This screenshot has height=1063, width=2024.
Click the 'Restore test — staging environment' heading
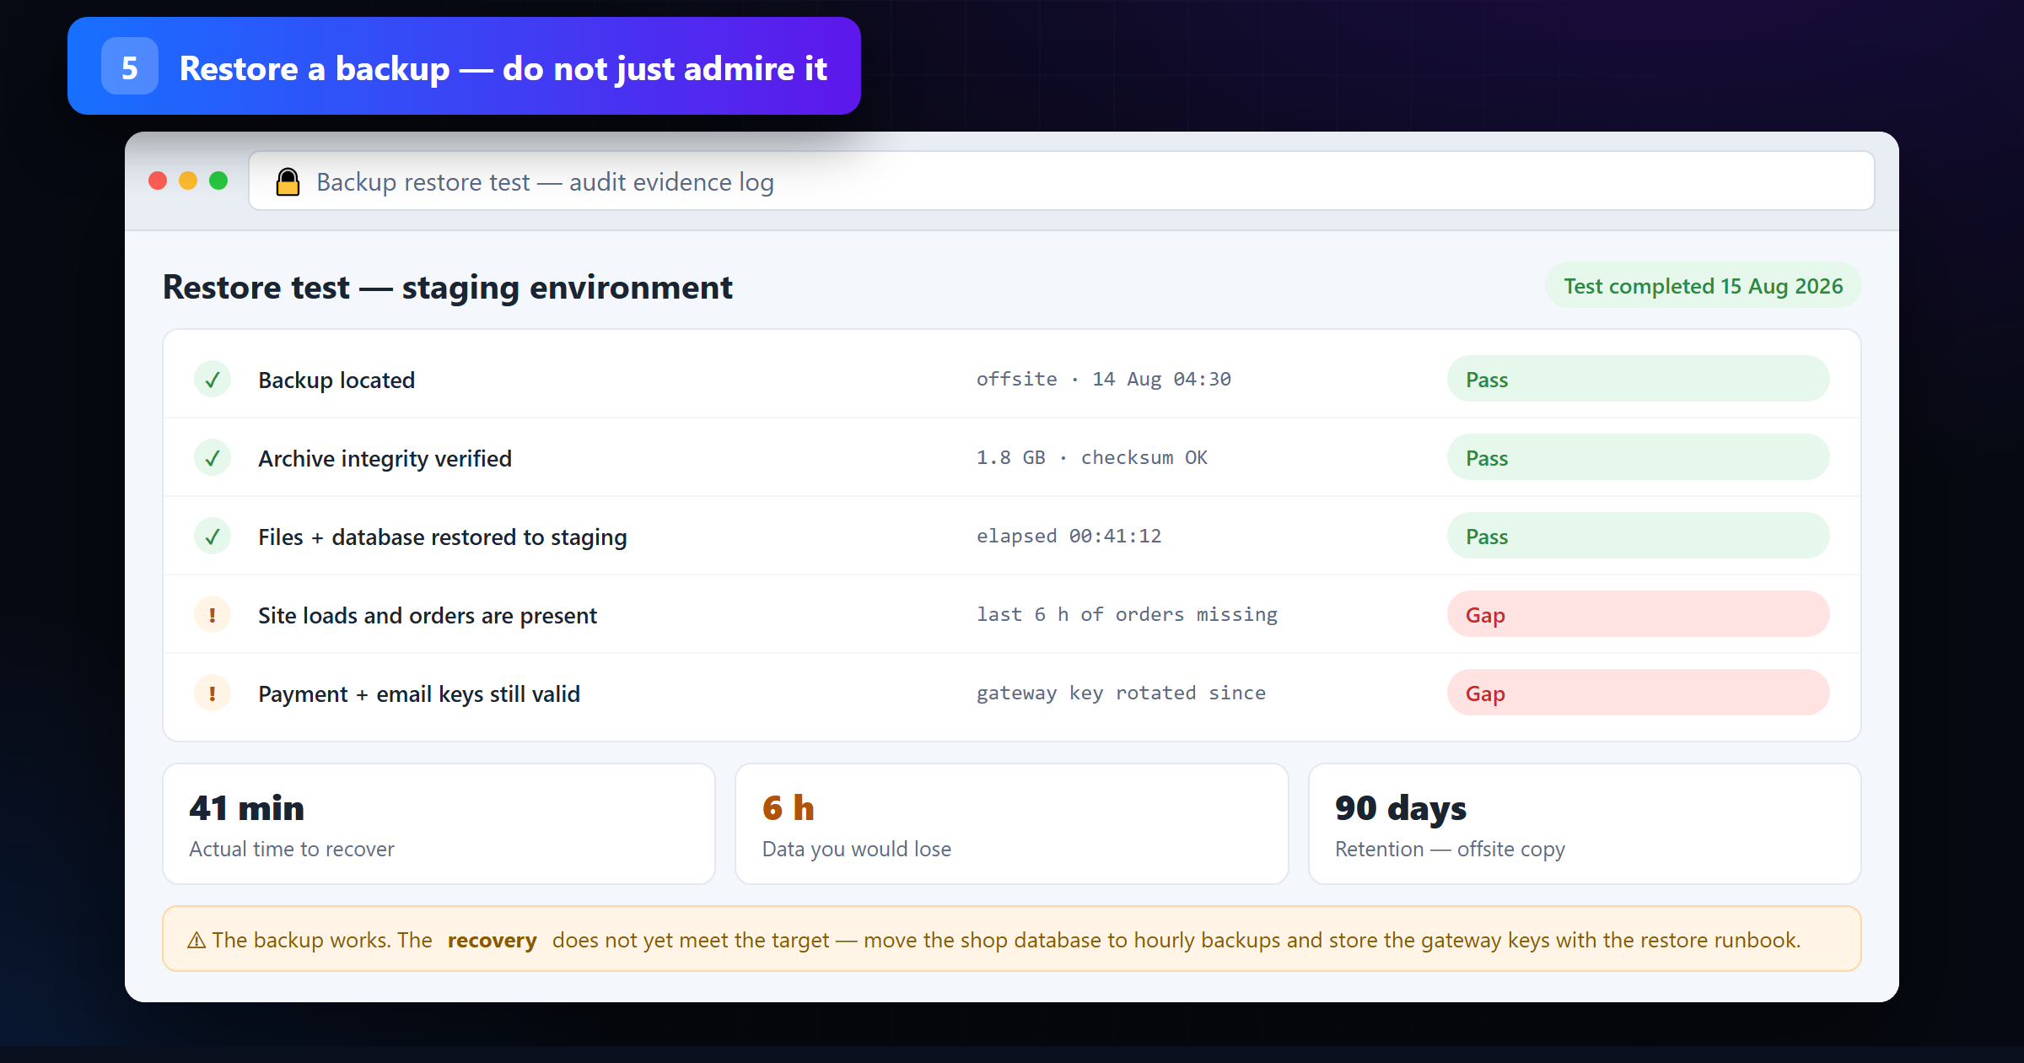click(448, 288)
